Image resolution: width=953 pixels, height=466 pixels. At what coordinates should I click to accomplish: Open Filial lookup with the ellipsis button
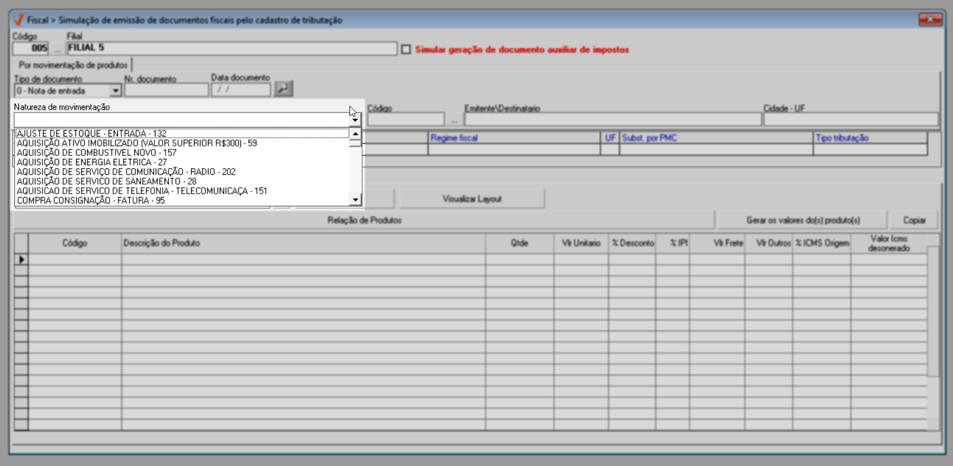pyautogui.click(x=57, y=49)
